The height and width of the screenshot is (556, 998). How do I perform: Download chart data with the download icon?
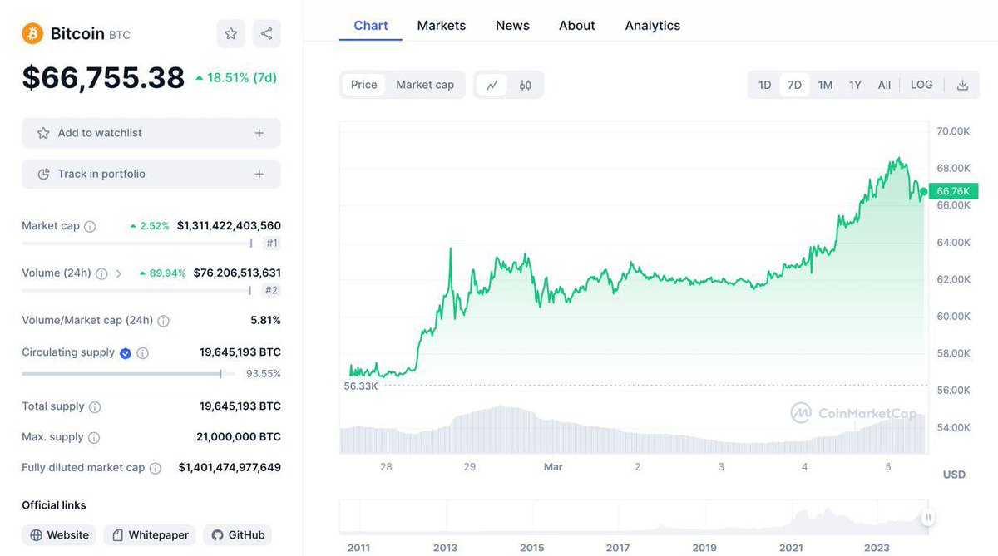tap(962, 85)
